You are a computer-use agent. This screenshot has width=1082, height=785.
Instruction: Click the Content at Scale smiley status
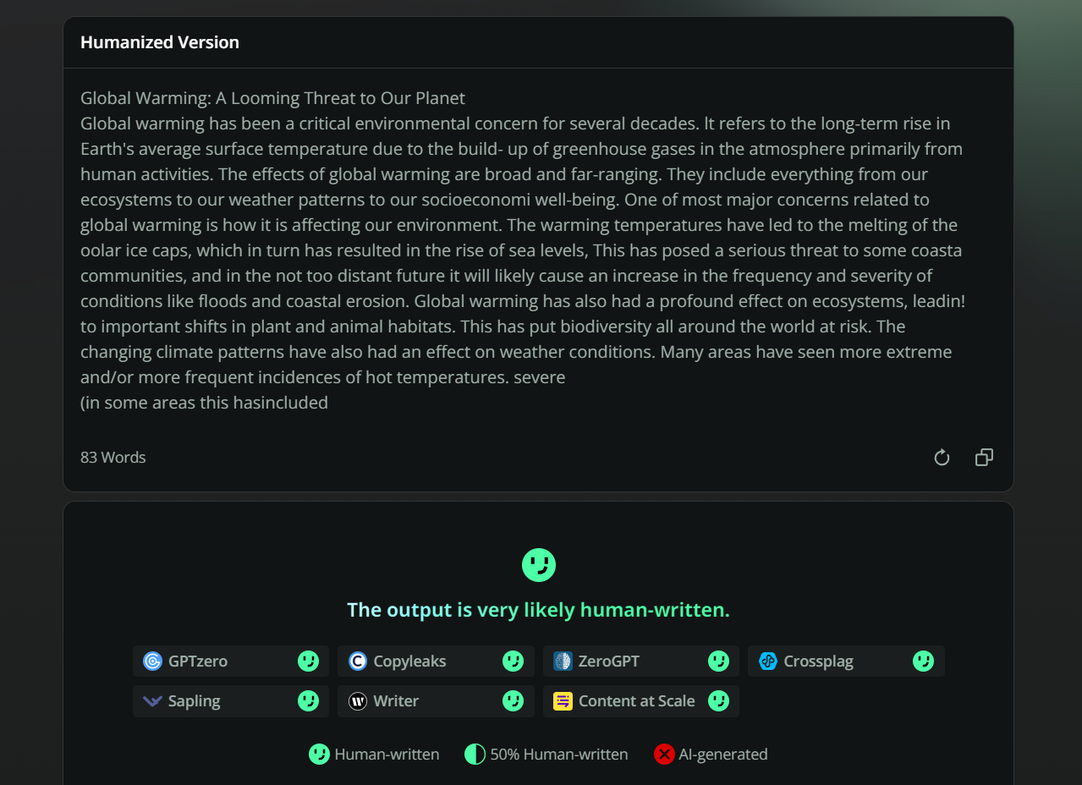coord(718,701)
